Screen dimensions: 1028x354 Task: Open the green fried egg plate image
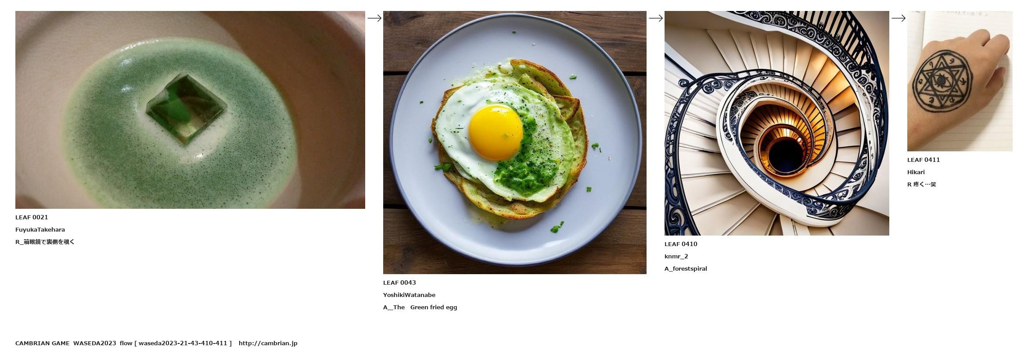(515, 143)
